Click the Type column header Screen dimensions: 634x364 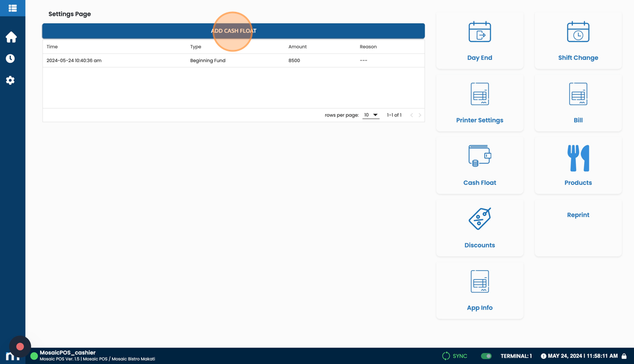click(196, 47)
